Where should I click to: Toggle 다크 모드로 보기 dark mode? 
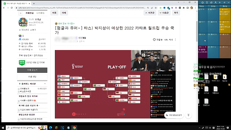click(x=174, y=115)
